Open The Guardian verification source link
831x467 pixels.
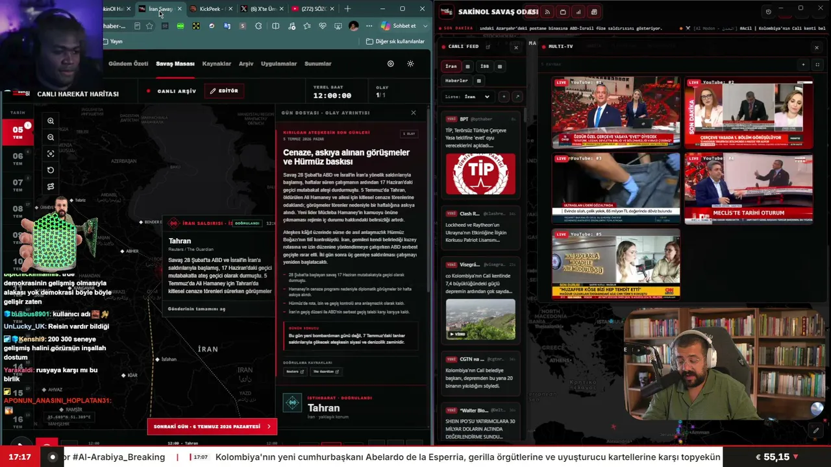[x=326, y=372]
